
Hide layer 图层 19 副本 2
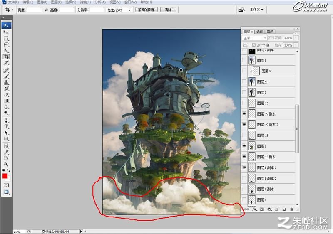(244, 125)
